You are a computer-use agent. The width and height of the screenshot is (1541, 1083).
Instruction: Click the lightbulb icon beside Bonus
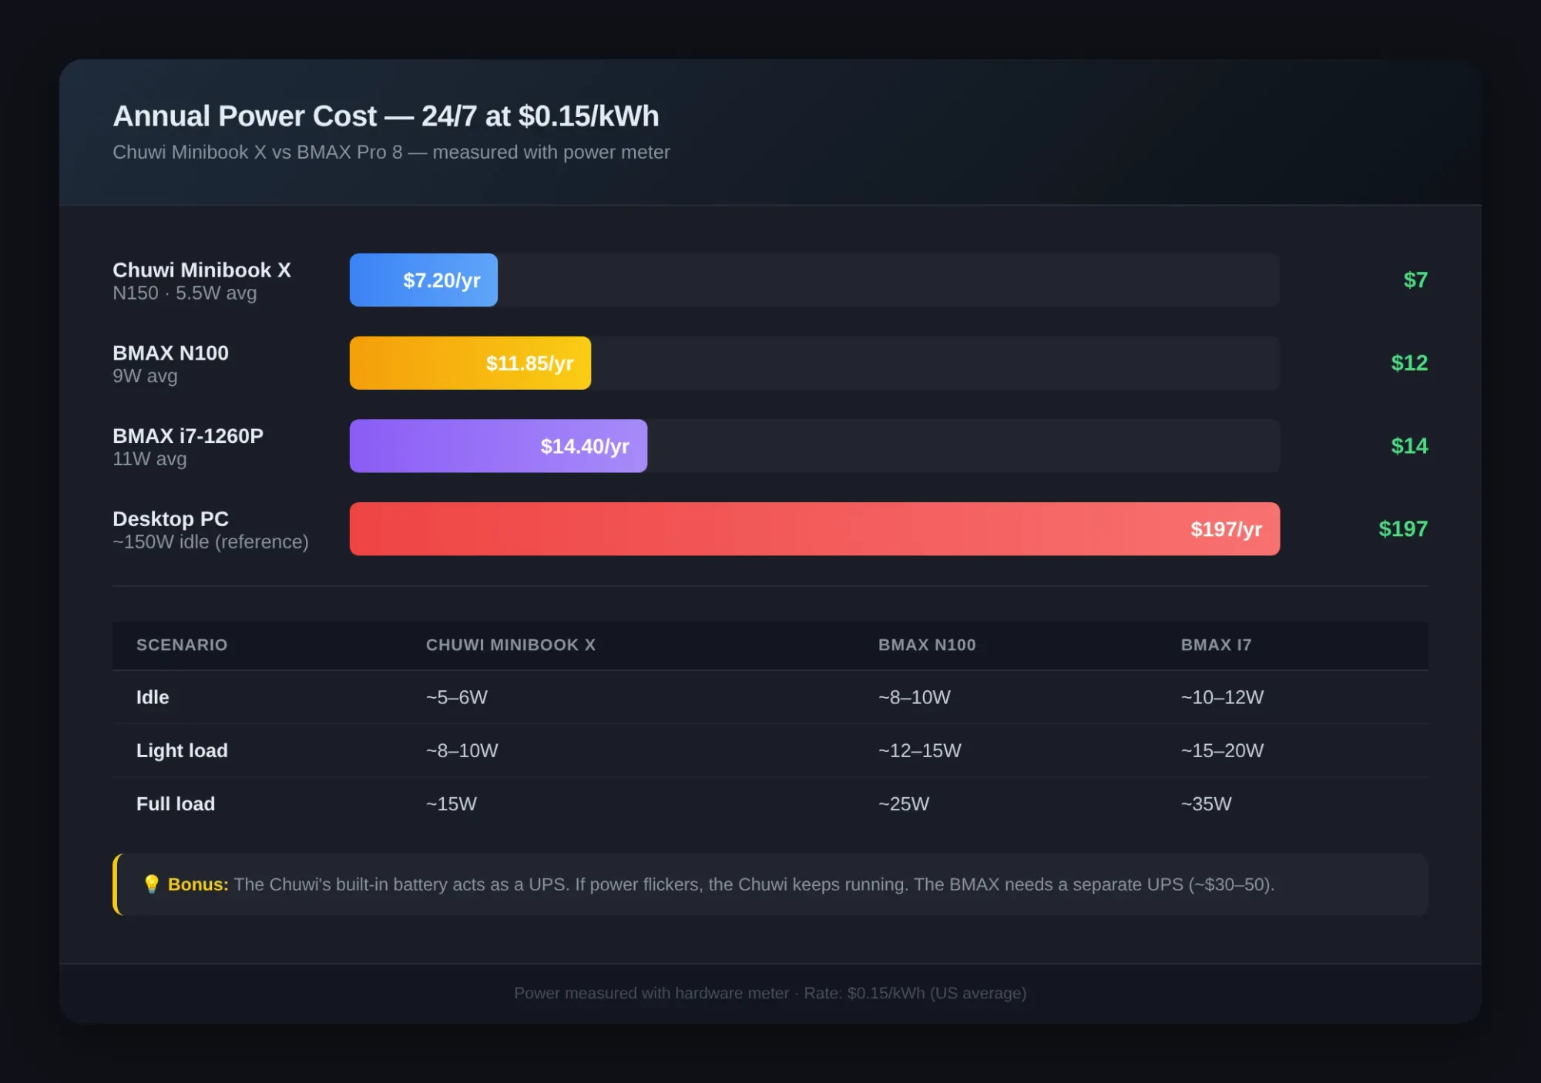[152, 884]
